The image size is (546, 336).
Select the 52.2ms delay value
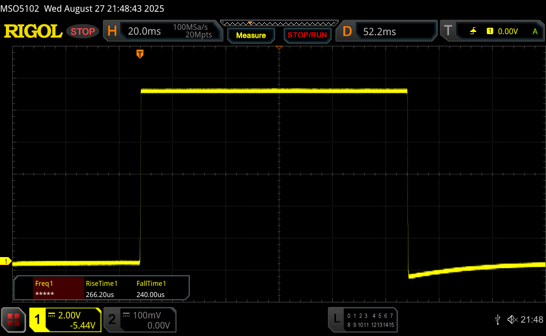pyautogui.click(x=379, y=31)
